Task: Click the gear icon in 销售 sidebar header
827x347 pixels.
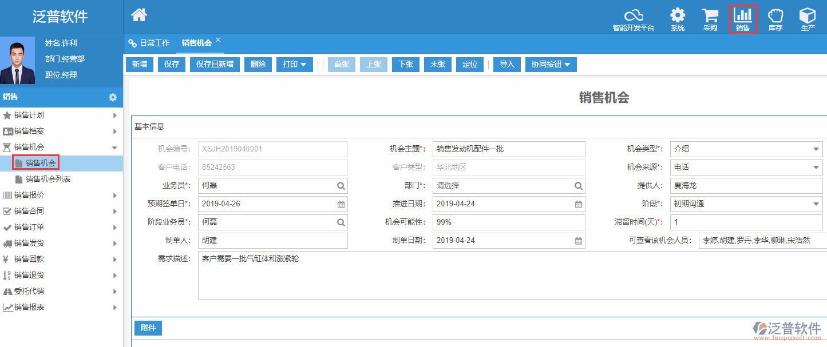Action: 113,98
